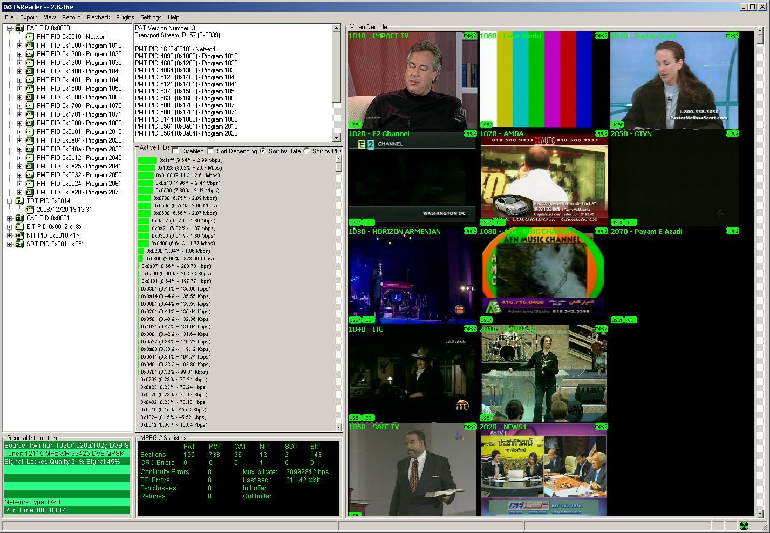Click the NIT PID 0x0010 icon
This screenshot has width=770, height=533.
[19, 235]
